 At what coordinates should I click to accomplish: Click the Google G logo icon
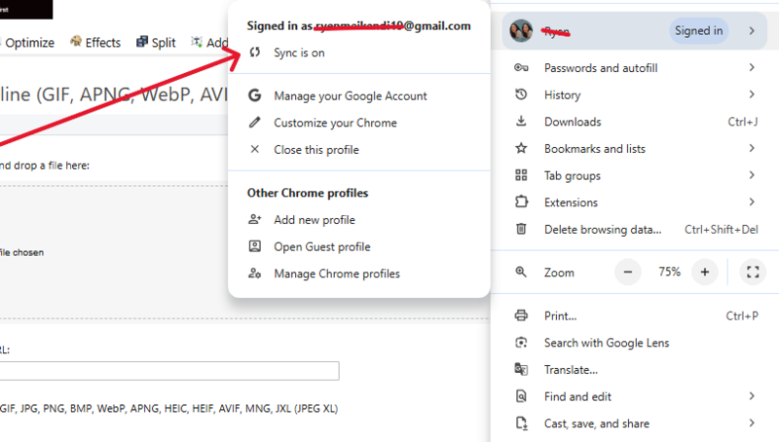point(255,95)
